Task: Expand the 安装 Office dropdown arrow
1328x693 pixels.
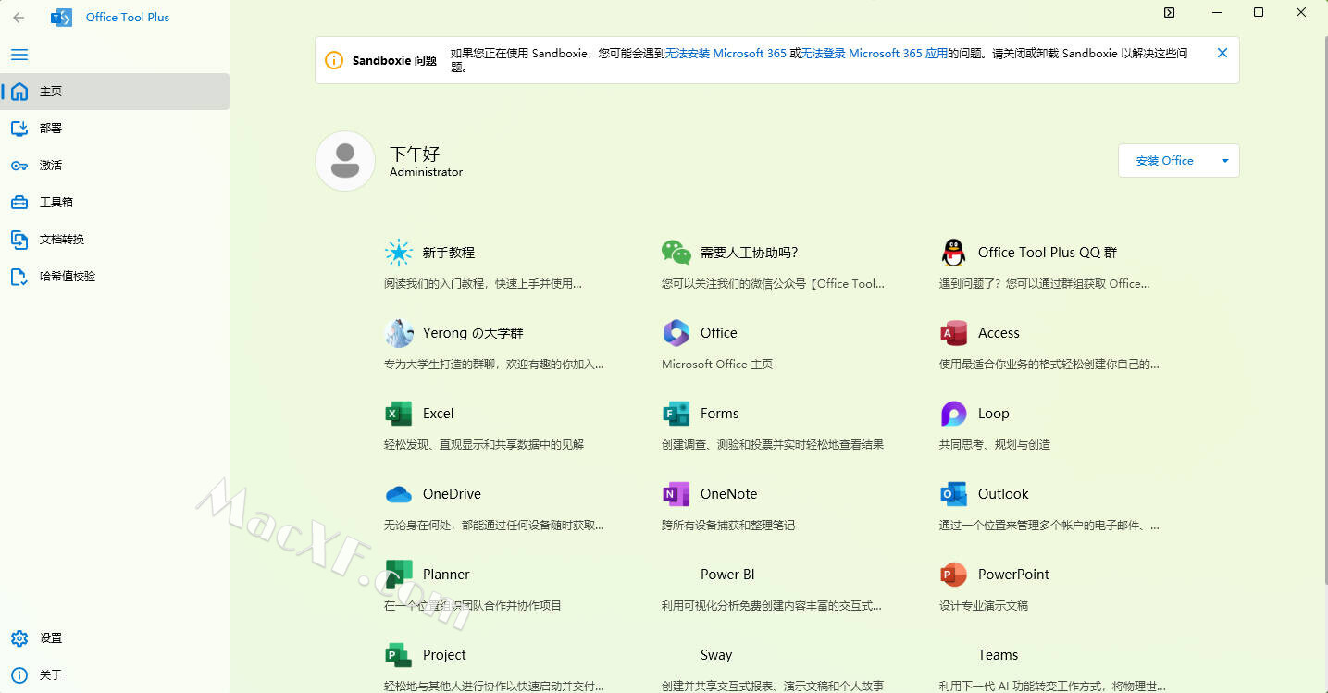Action: click(x=1224, y=161)
